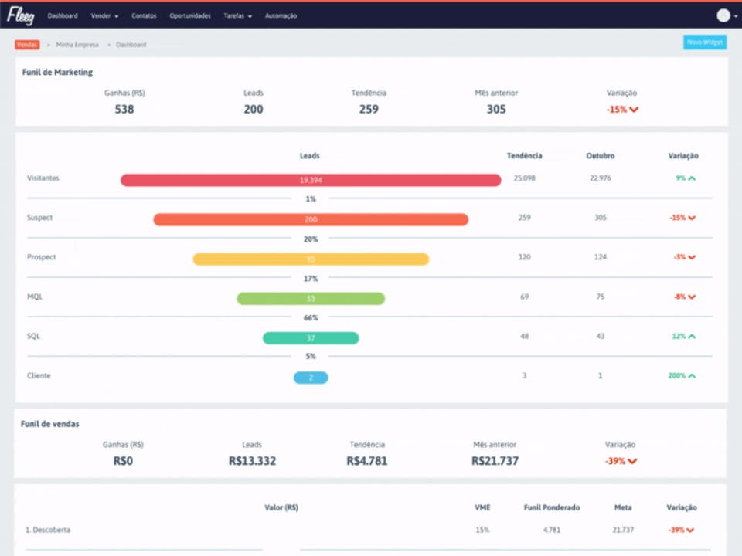742x556 pixels.
Task: Click the red down arrow beside -15% Variação
Action: coord(634,110)
